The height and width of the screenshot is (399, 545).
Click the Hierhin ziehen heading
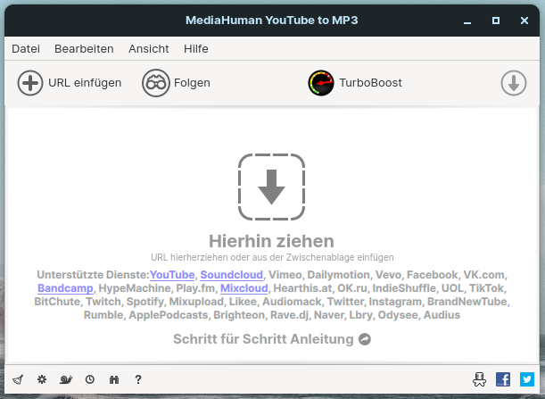271,241
